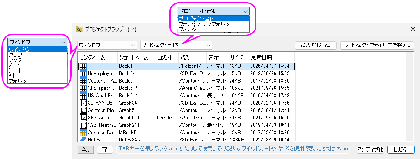
Task: Click the graph icon of Graph5 row
Action: (x=83, y=110)
